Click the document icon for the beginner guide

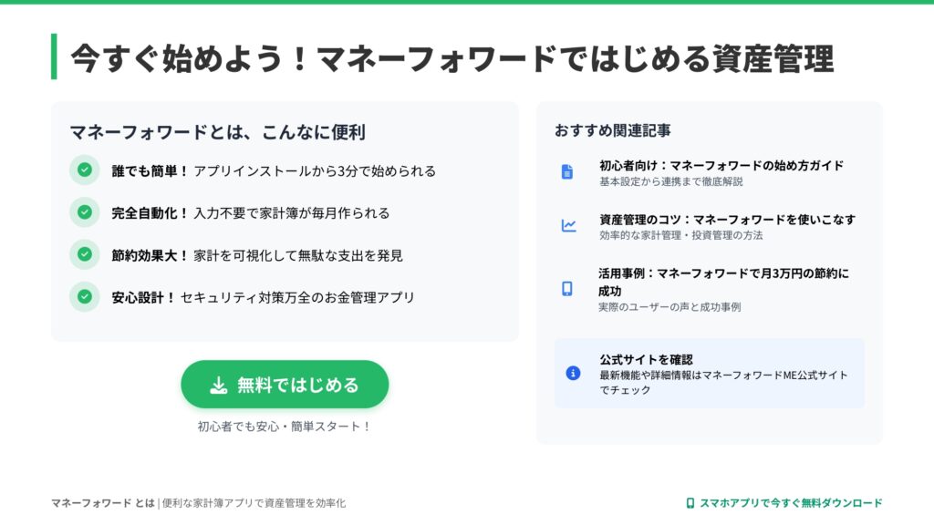[x=567, y=171]
